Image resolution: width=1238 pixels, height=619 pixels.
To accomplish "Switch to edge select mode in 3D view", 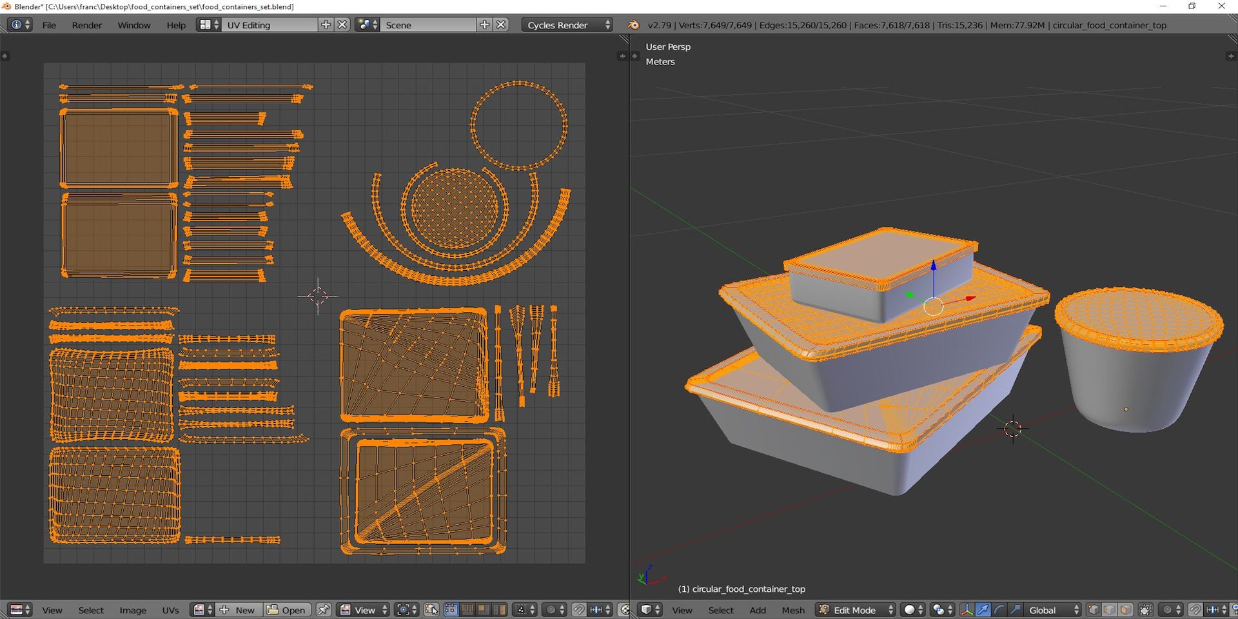I will click(1109, 610).
